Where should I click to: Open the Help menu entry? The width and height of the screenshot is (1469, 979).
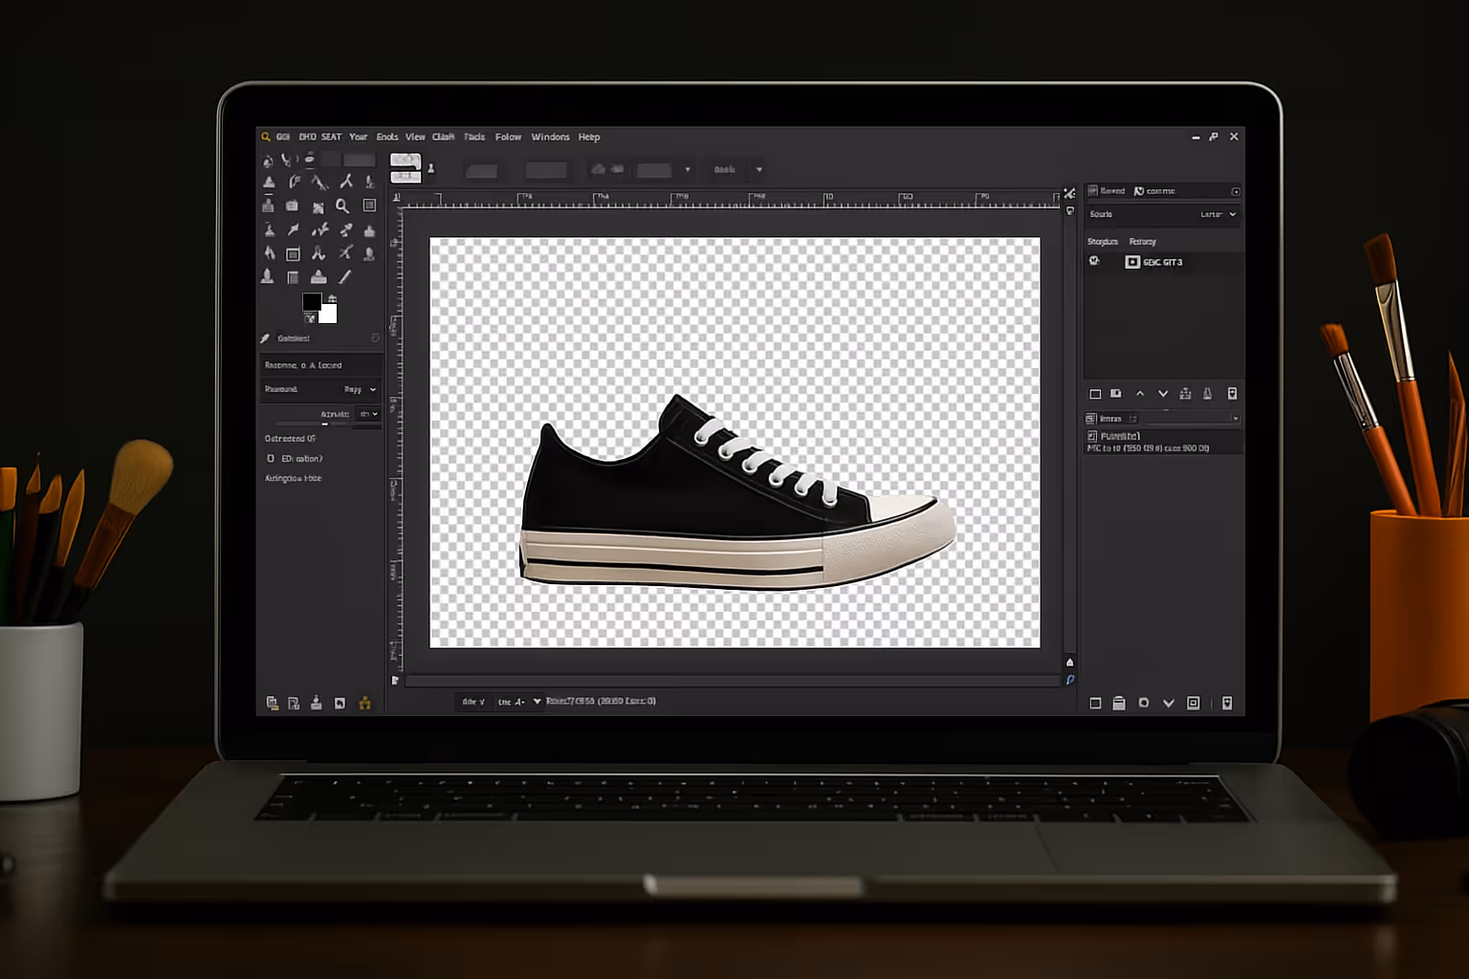tap(589, 137)
